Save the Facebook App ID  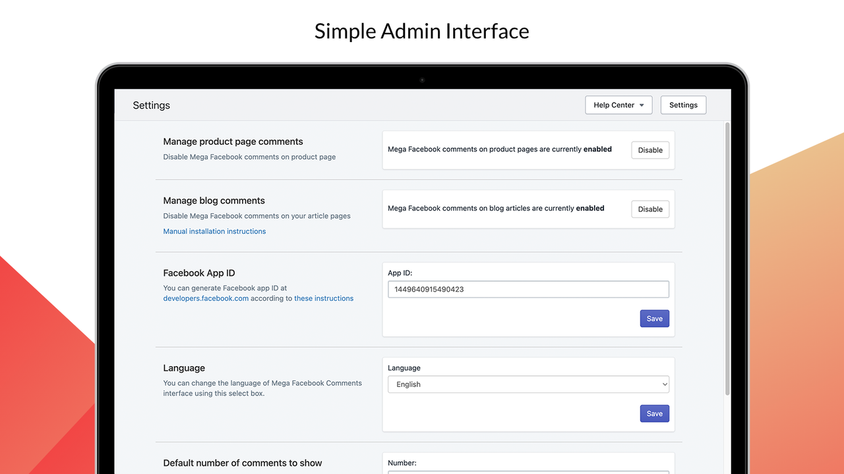point(654,318)
